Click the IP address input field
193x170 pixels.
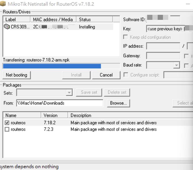click(163, 46)
